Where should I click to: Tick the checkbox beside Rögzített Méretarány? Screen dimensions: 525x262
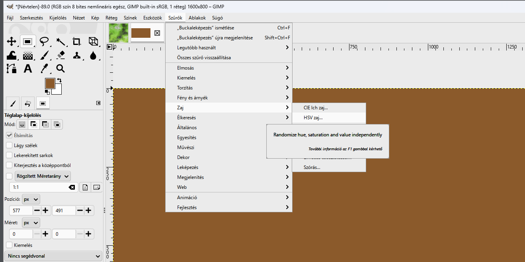coord(9,176)
